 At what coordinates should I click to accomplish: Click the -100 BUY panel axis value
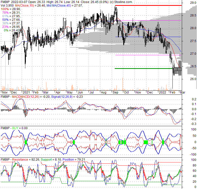[193, 155]
